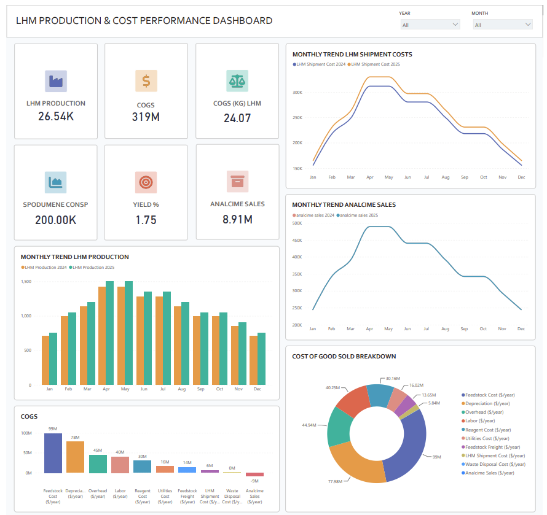Click the LHM Production value 26.54K
Viewport: 547px width, 515px height.
(56, 117)
